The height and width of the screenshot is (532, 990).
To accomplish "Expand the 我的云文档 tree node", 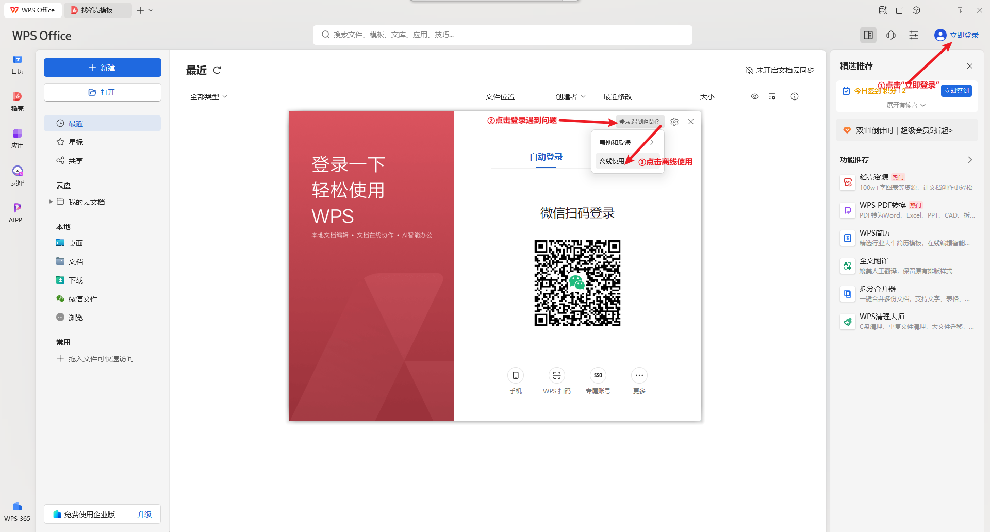I will [x=51, y=202].
